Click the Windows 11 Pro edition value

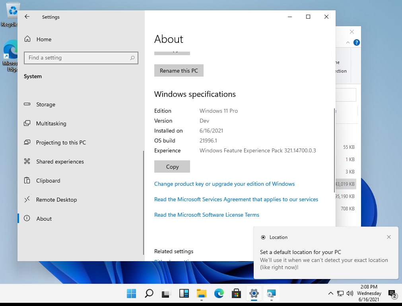(x=218, y=111)
